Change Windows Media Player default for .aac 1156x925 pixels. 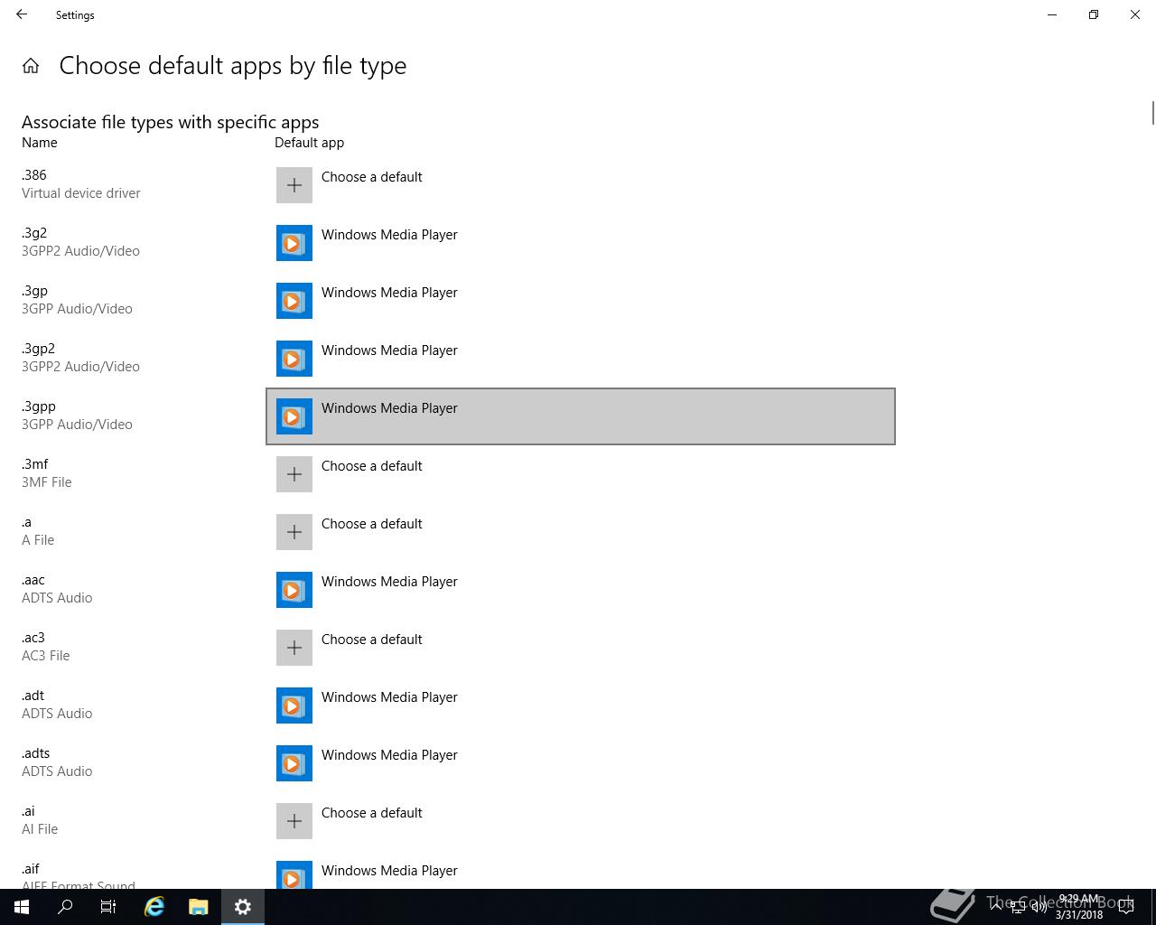point(389,582)
